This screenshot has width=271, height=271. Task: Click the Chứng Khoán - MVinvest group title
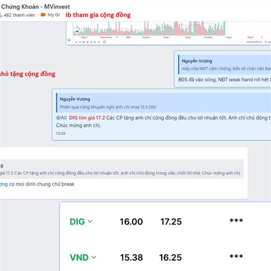35,7
